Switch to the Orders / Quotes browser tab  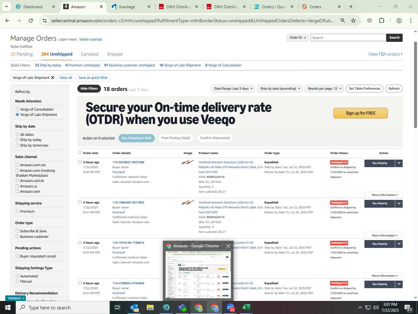274,7
